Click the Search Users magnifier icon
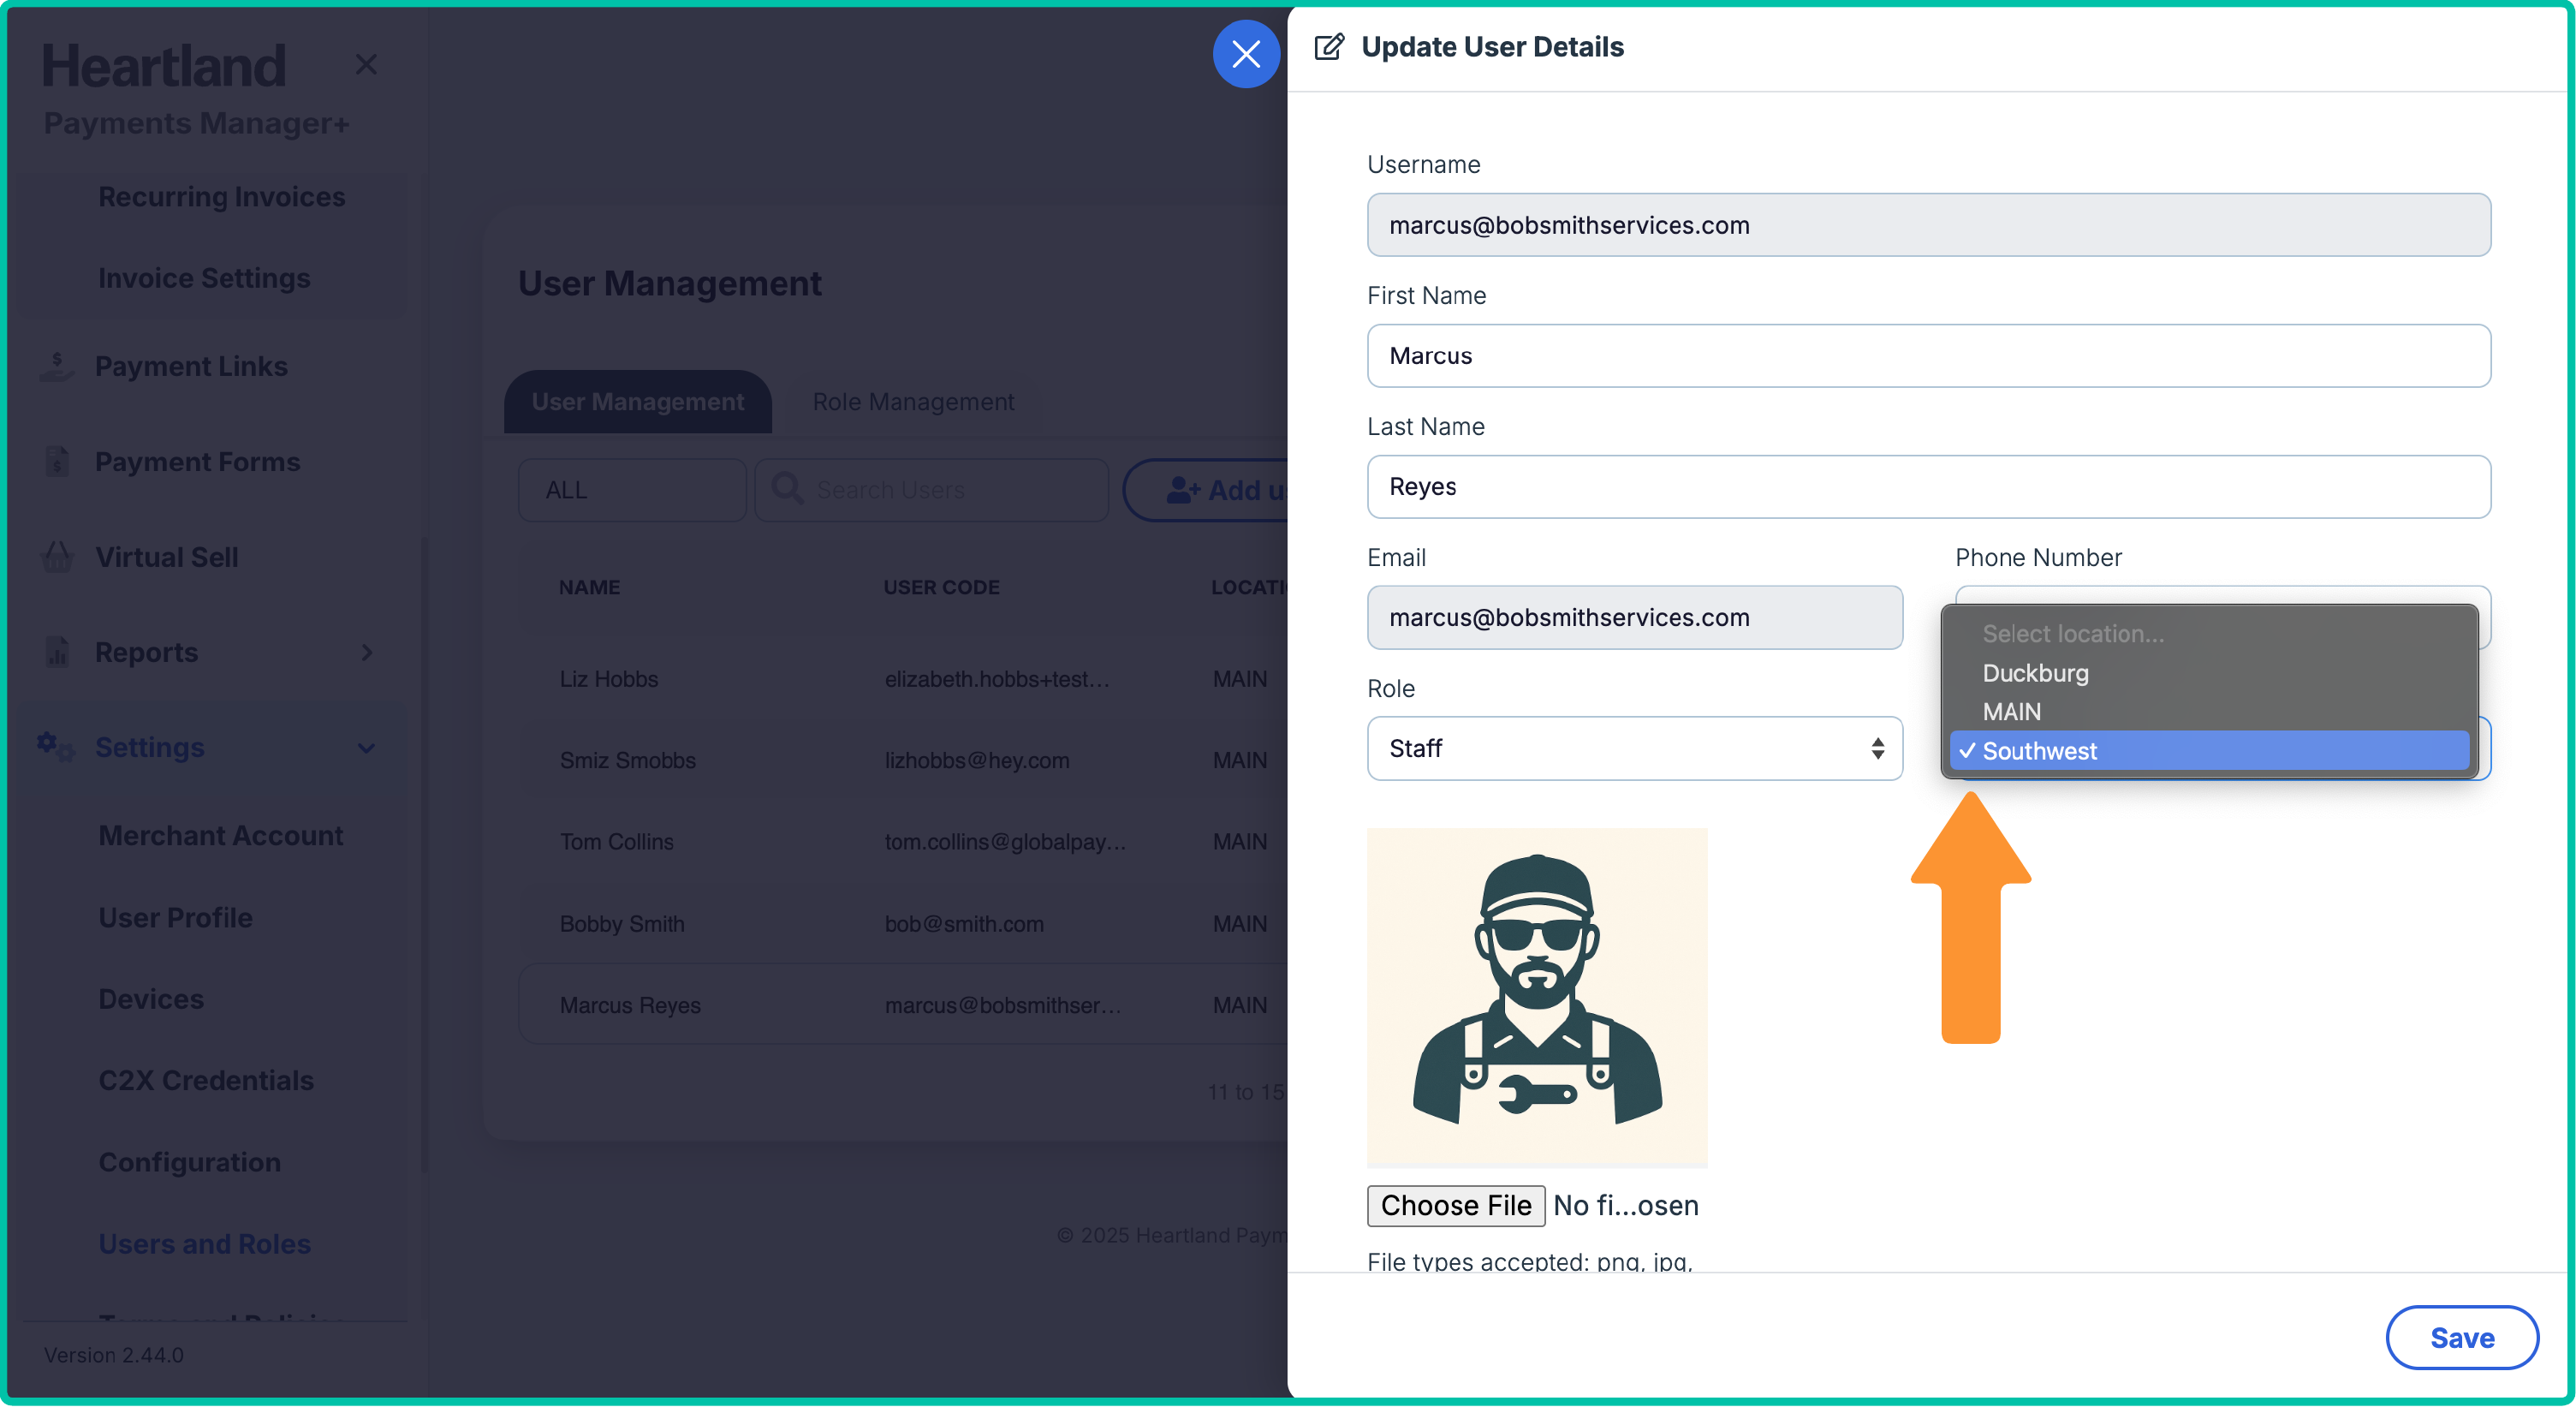 (x=788, y=489)
